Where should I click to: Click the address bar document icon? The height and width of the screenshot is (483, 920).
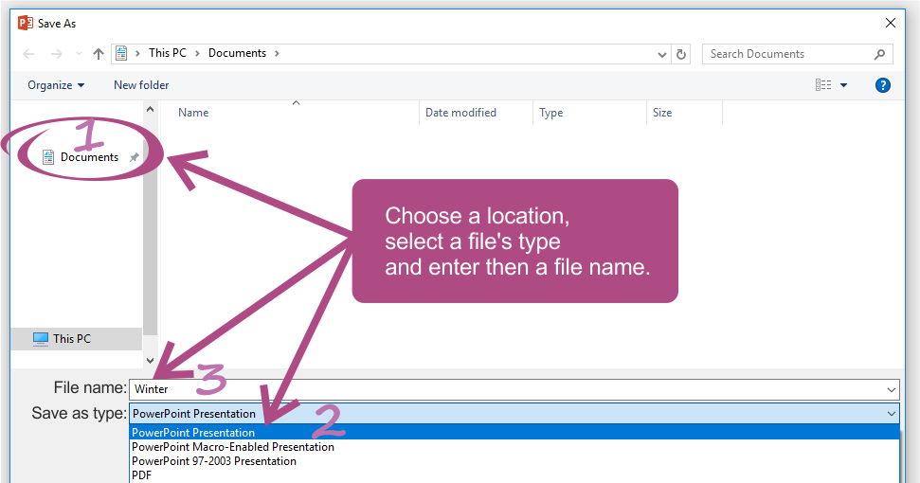click(x=121, y=53)
